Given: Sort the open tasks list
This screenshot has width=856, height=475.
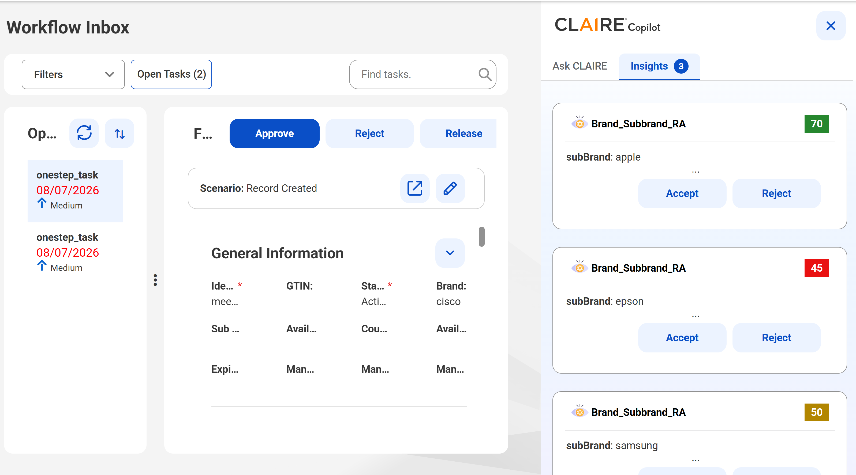Looking at the screenshot, I should [x=119, y=133].
